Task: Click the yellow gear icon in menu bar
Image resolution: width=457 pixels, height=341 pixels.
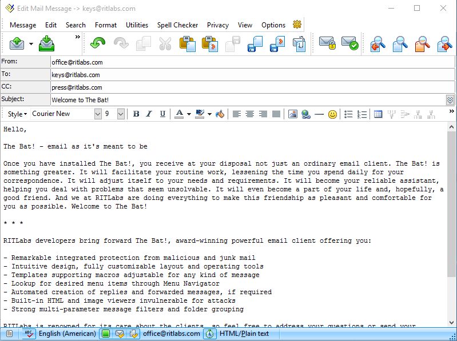Action: 297,25
